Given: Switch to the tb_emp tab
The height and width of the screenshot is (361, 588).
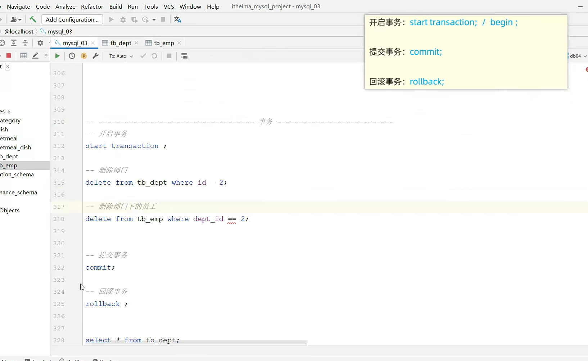Looking at the screenshot, I should coord(164,43).
